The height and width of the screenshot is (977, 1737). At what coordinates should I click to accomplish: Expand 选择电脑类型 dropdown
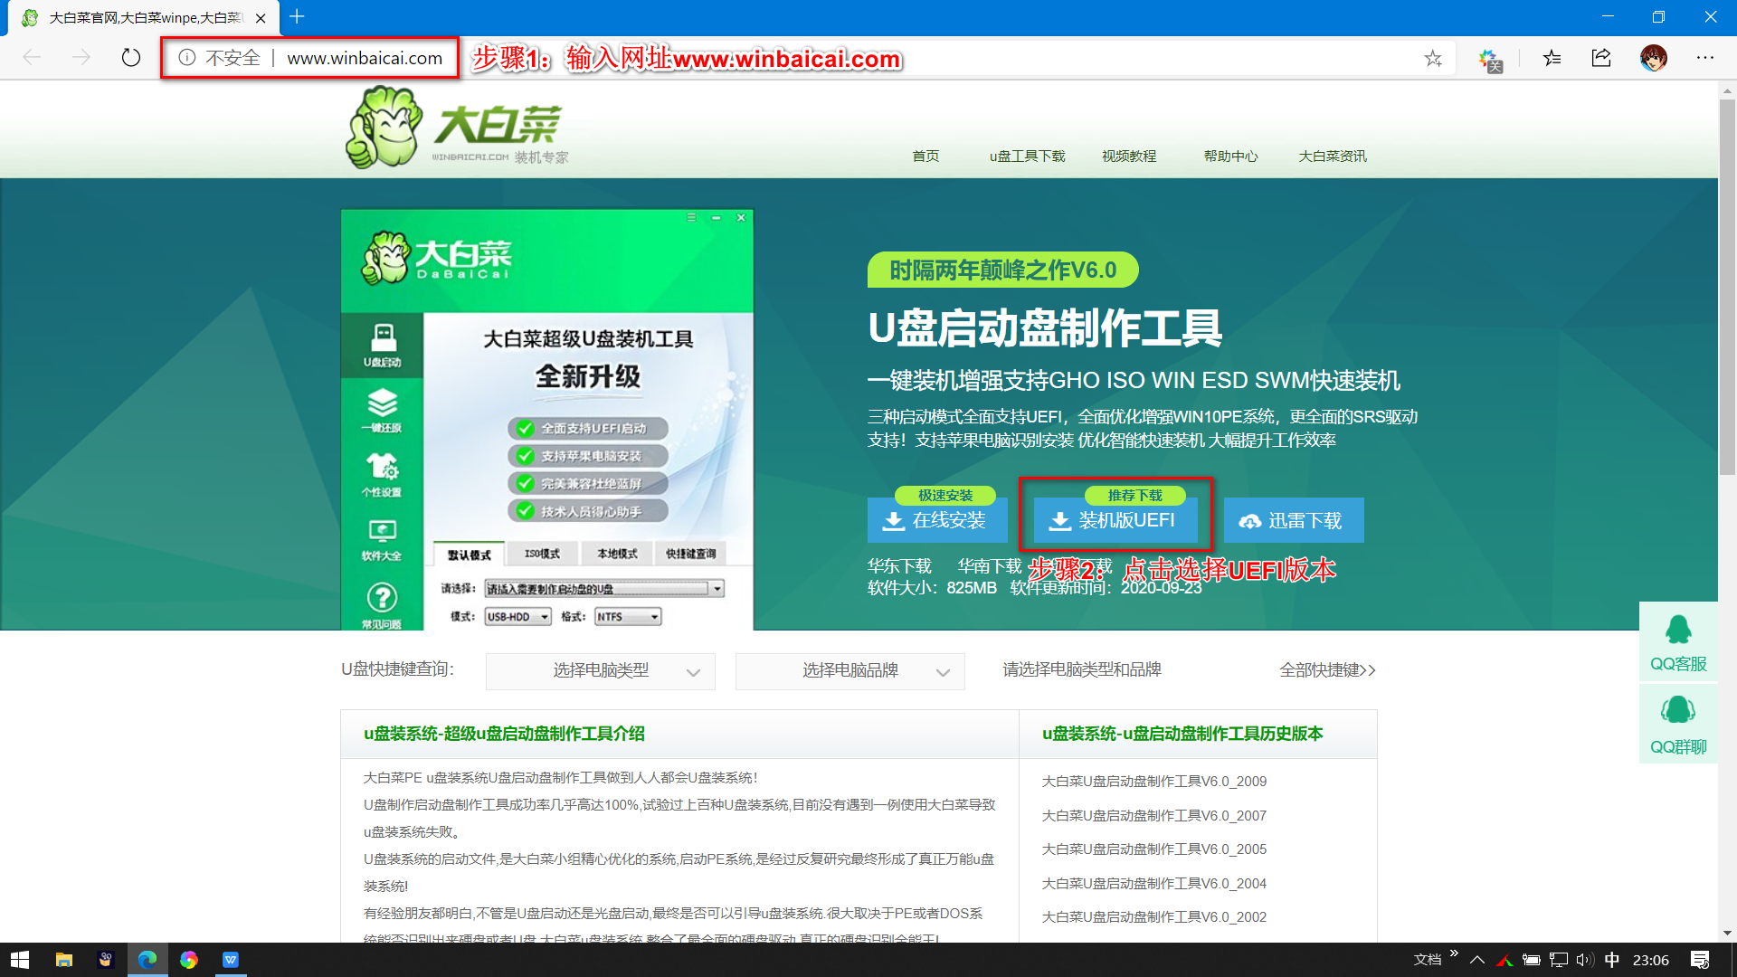click(601, 671)
